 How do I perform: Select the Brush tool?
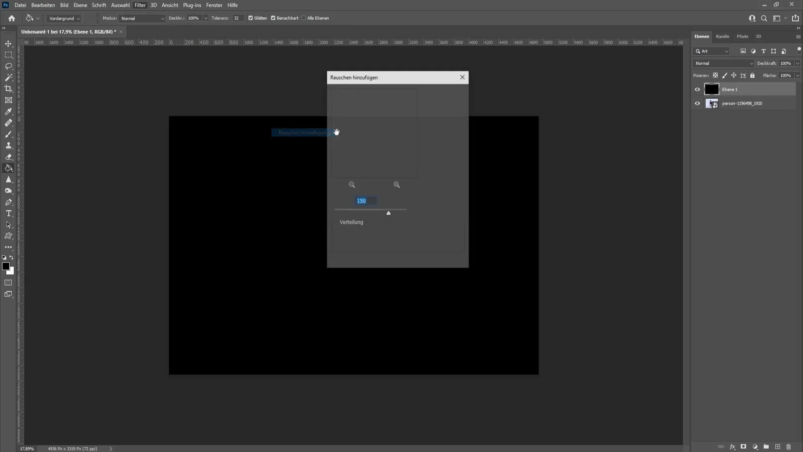(x=8, y=134)
